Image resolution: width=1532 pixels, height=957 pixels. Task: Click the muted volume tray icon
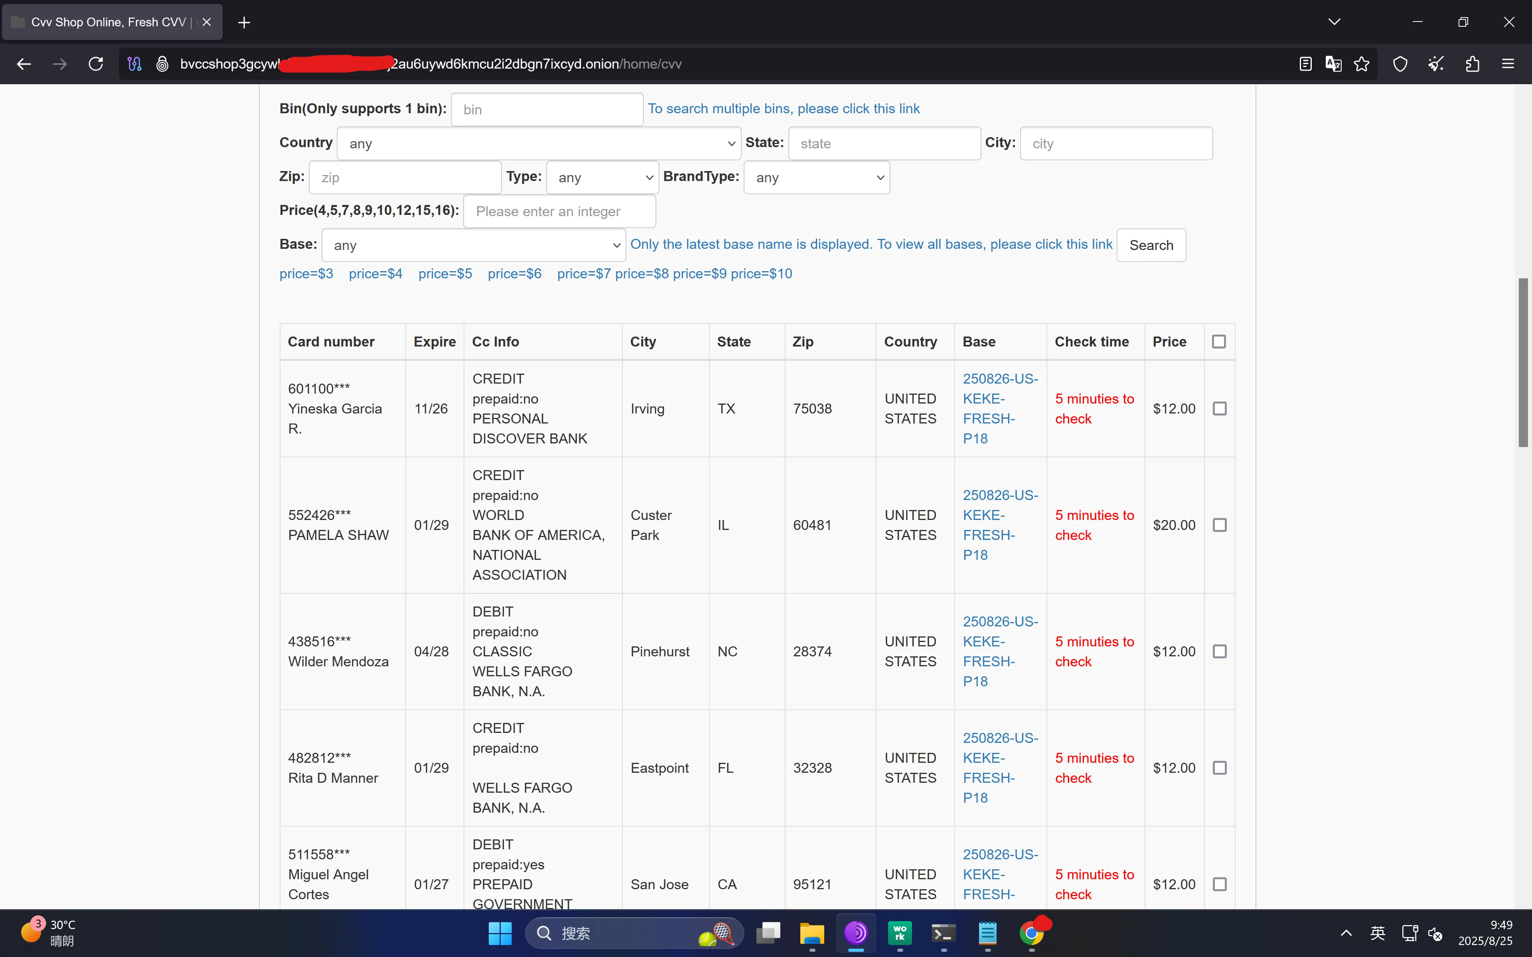[x=1435, y=933]
